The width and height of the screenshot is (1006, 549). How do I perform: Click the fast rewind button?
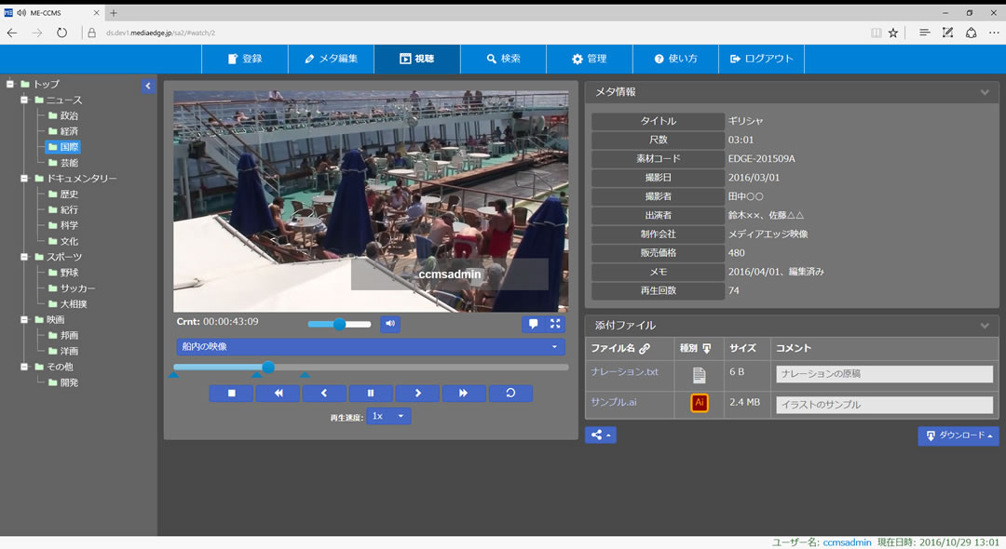[x=278, y=393]
